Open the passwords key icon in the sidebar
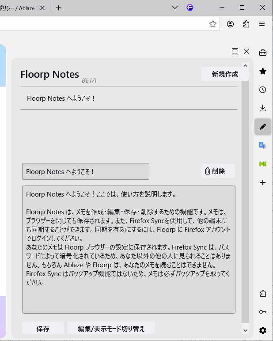The image size is (273, 341). (x=262, y=312)
